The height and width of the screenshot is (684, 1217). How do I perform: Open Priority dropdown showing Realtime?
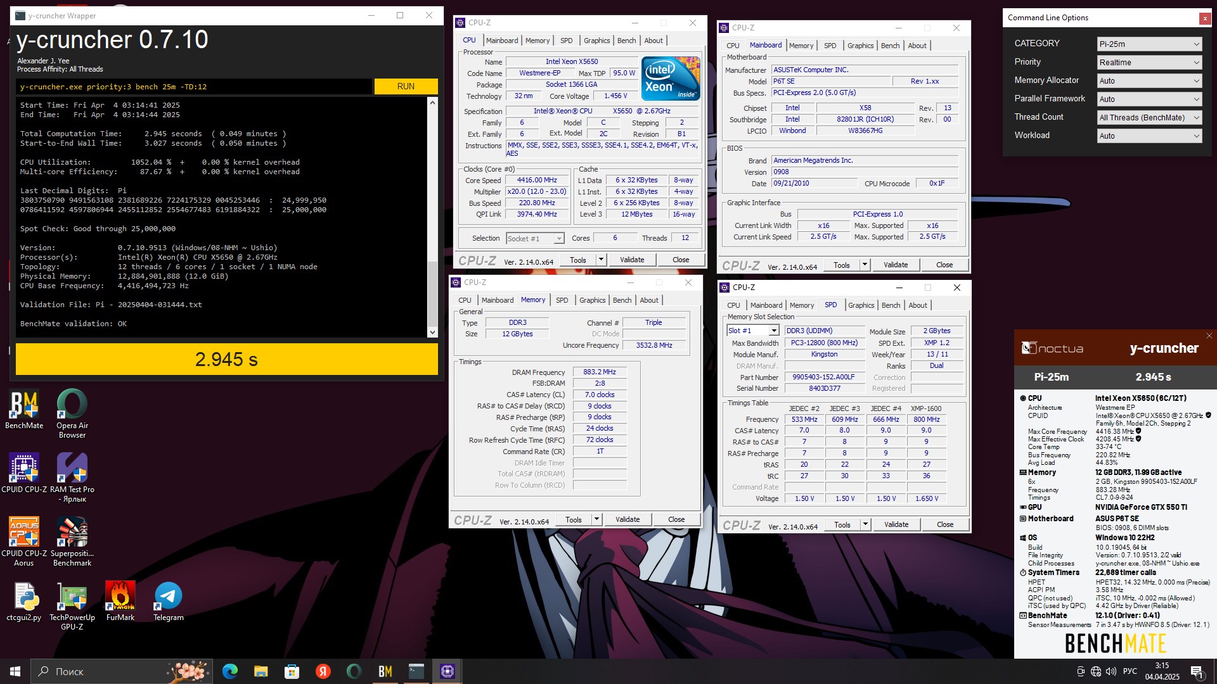tap(1149, 63)
